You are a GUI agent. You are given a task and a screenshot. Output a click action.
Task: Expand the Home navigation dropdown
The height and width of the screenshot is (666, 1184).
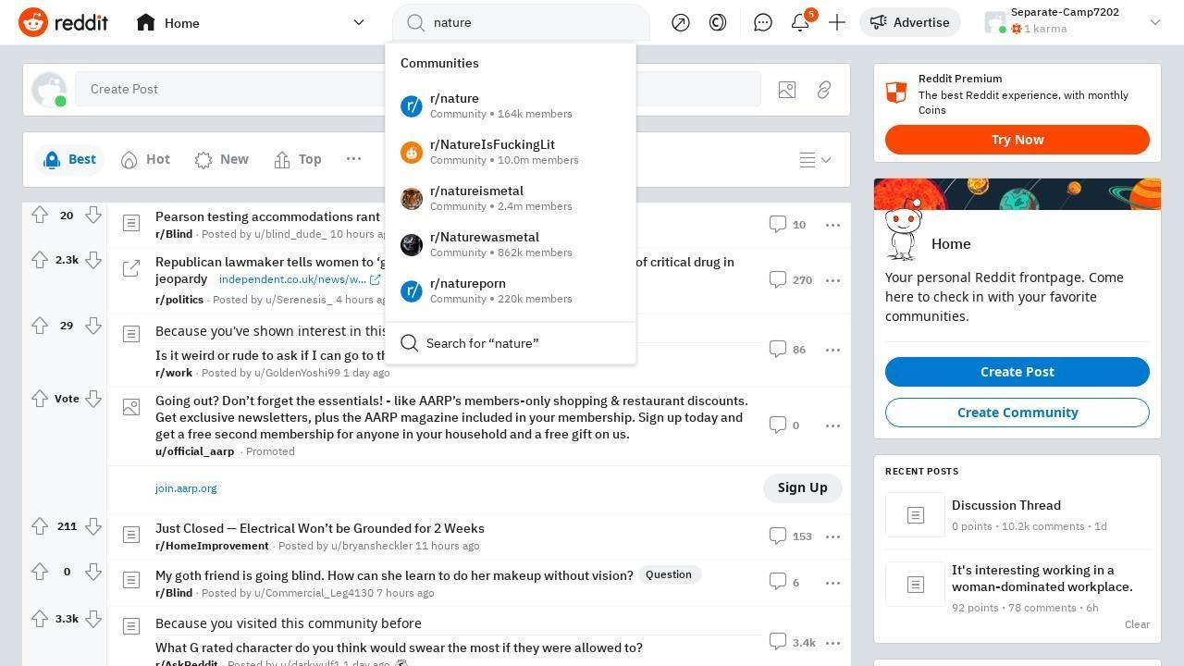[x=358, y=22]
